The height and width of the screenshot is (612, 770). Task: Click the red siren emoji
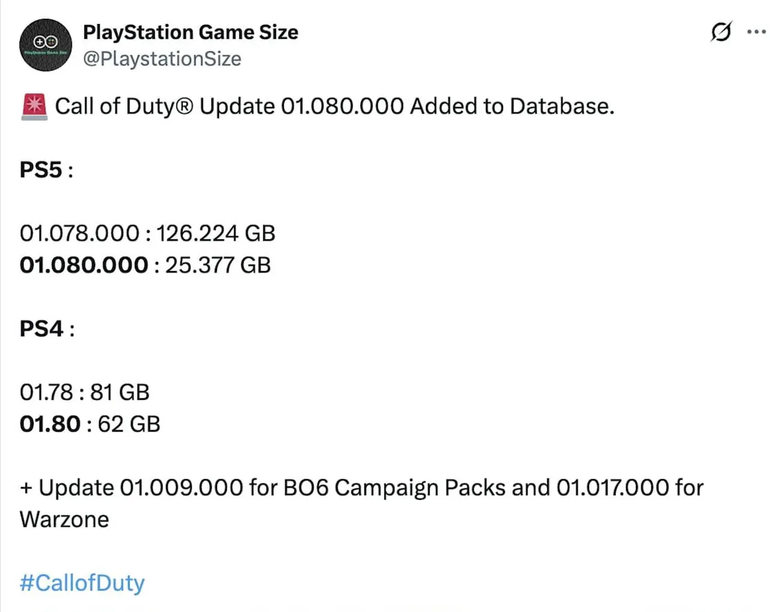click(x=34, y=107)
